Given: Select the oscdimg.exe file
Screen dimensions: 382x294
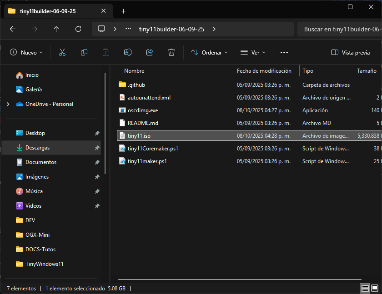Looking at the screenshot, I should pos(143,110).
